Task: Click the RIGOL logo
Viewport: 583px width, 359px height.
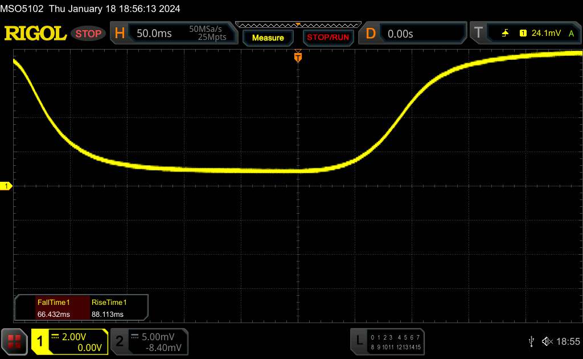Action: tap(35, 34)
